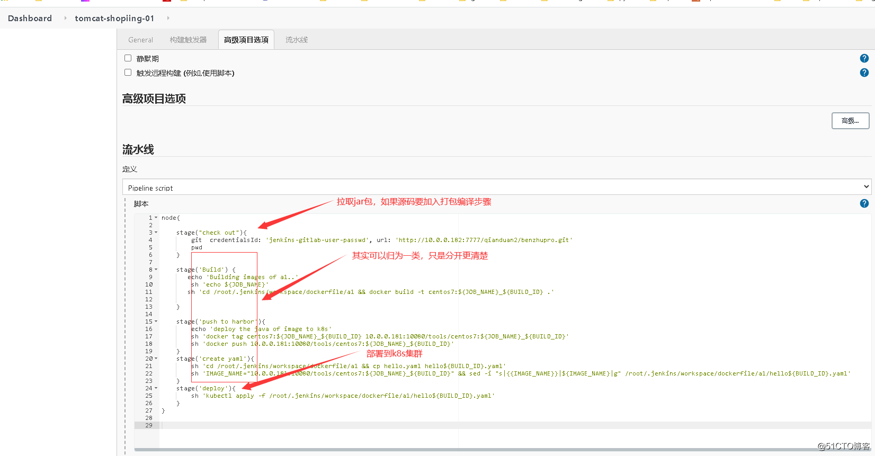Click the kubectl apply line in script
Screen dimensions: 875x456
[x=343, y=396]
